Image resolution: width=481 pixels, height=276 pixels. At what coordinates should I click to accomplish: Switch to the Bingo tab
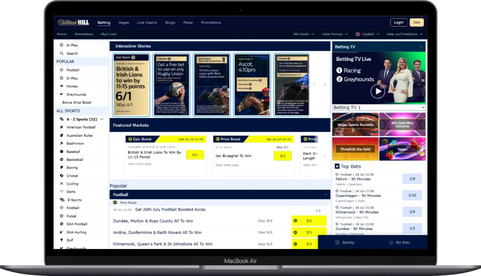click(170, 23)
